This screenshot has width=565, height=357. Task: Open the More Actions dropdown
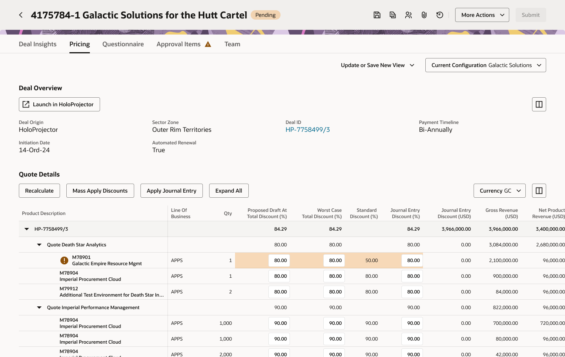(x=482, y=15)
